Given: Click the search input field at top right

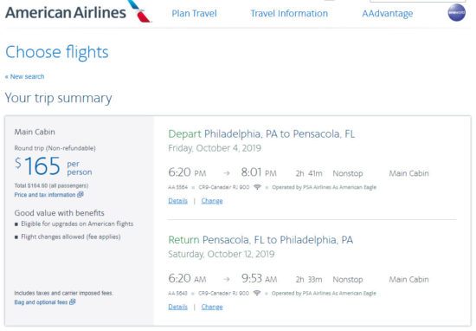Looking at the screenshot, I should click(418, 1).
